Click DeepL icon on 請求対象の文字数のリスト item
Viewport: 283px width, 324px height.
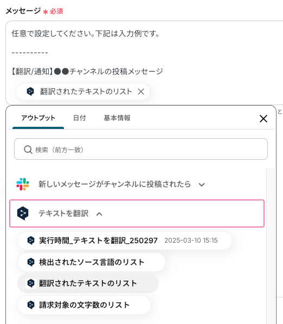[x=31, y=305]
